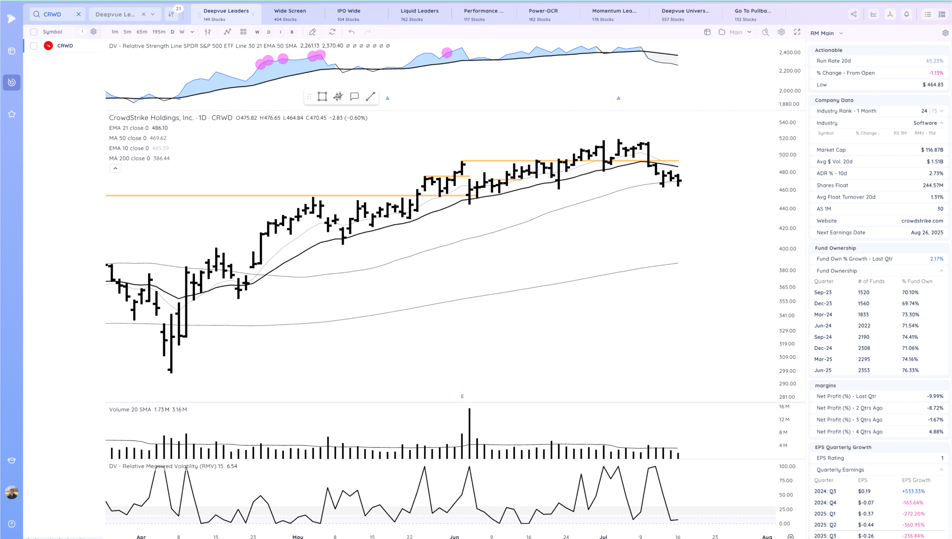Click the refresh chart icon
The image size is (952, 539).
332,32
